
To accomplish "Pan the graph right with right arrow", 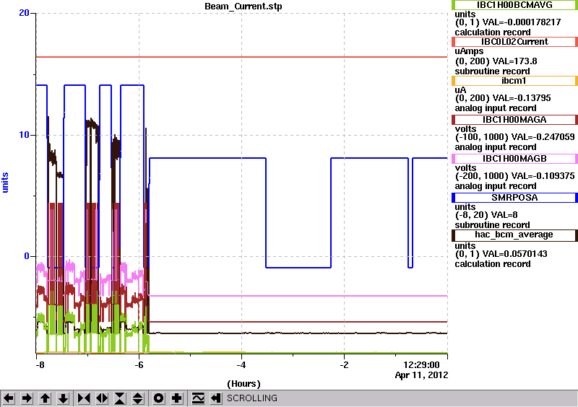I will point(27,398).
